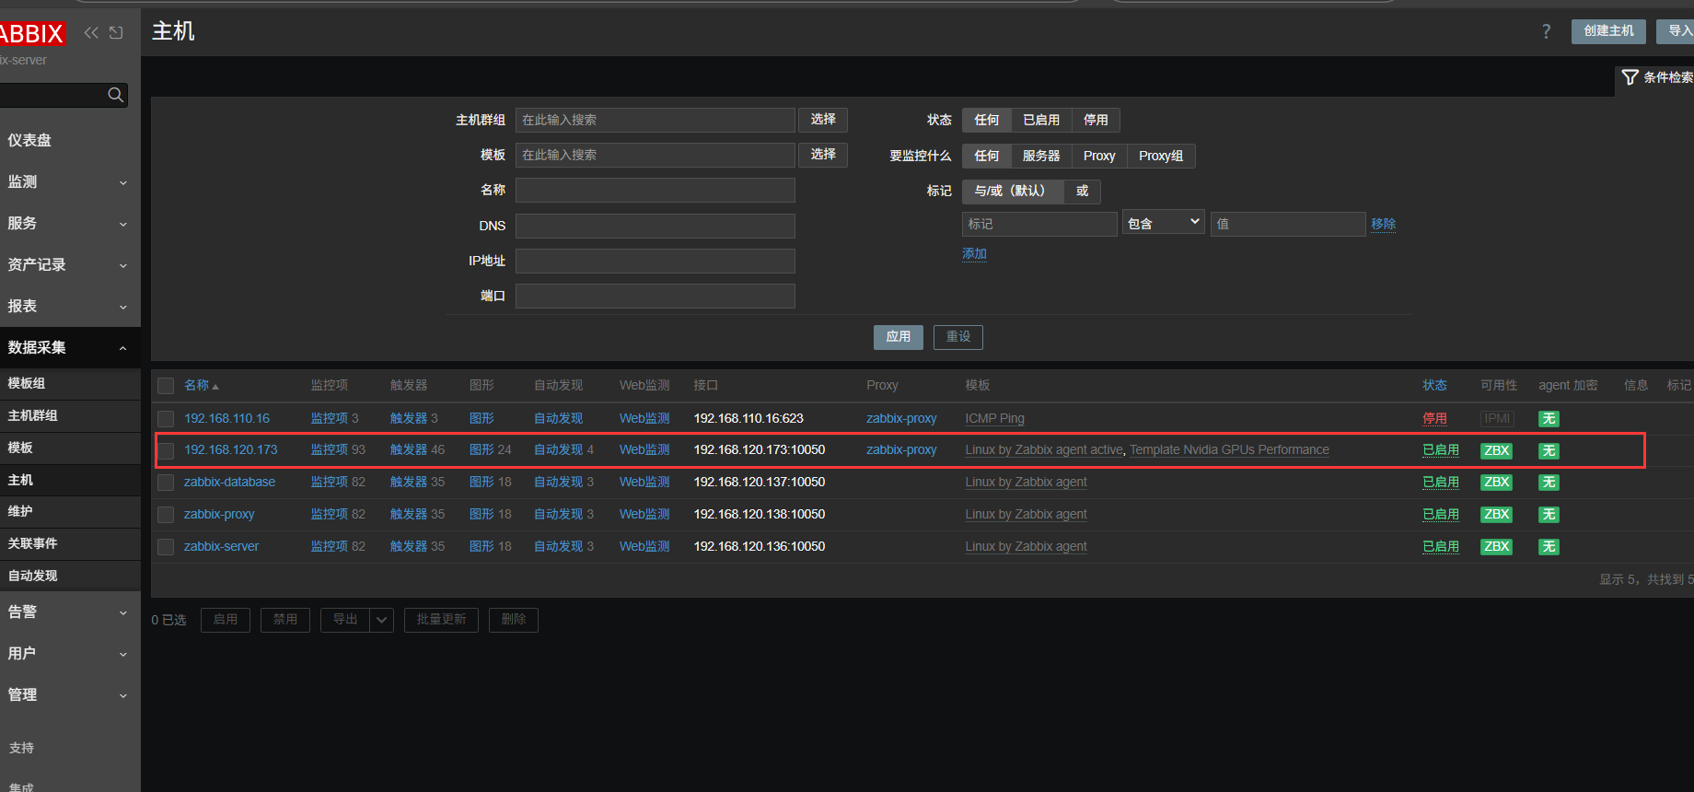Click the 条件检索 filter funnel icon
Image resolution: width=1694 pixels, height=792 pixels.
point(1630,77)
